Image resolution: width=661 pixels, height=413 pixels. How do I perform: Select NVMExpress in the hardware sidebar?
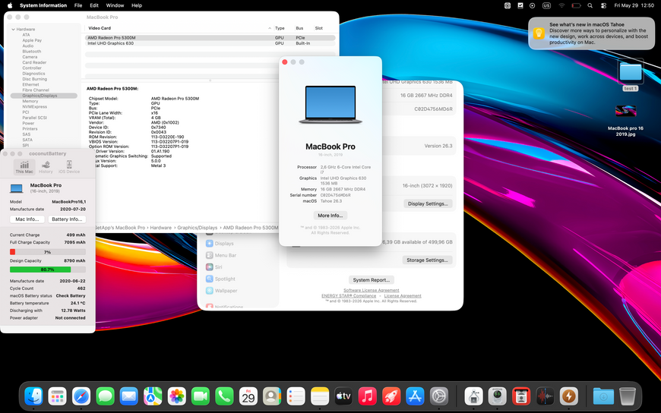pos(34,106)
